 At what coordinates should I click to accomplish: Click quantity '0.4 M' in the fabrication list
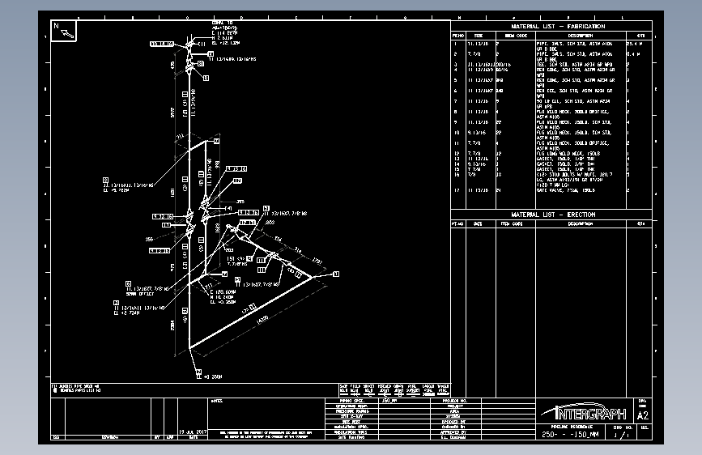click(633, 54)
